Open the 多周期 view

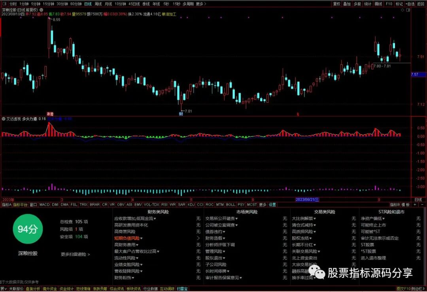[188, 4]
